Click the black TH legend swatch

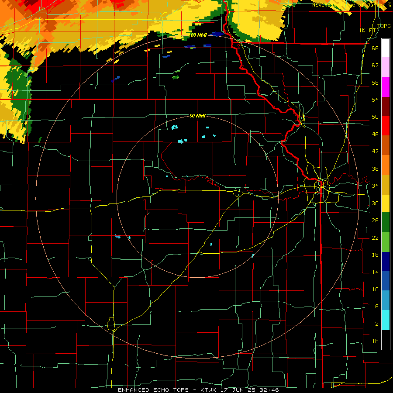[386, 340]
